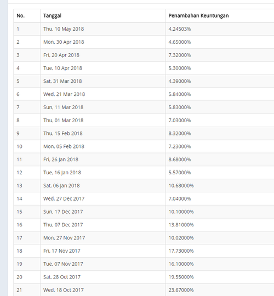Select the Wed, 27 Dec 2017 row
The image size is (274, 296).
tap(144, 198)
